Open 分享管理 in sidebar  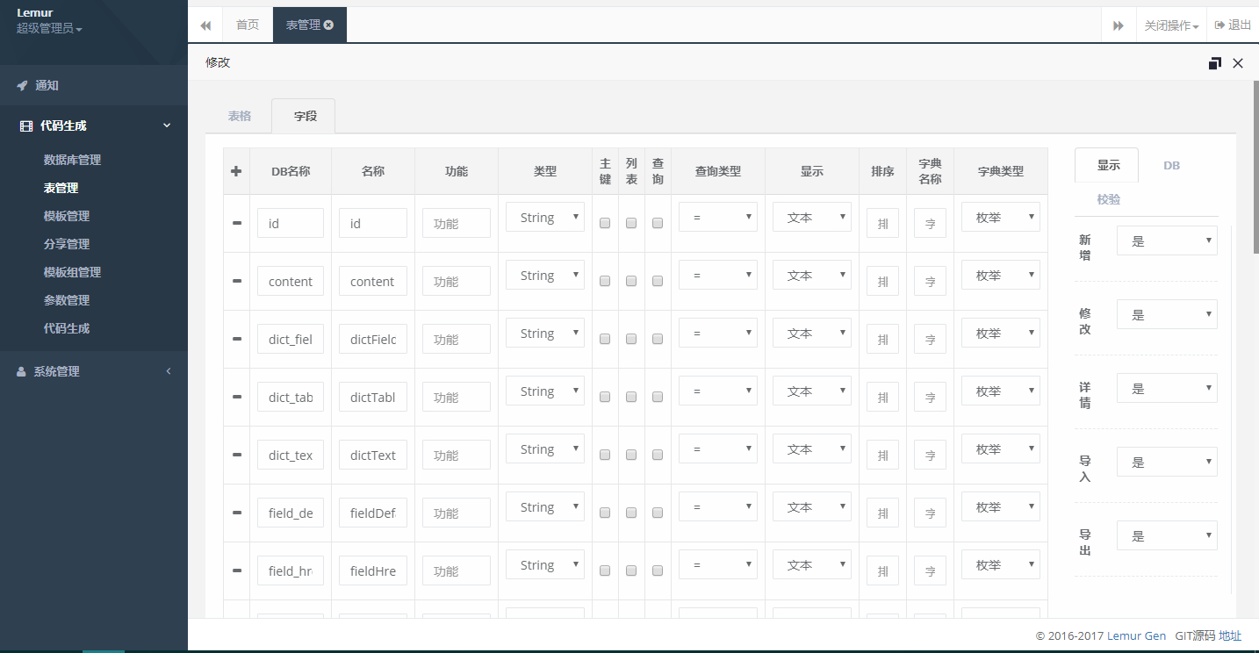pyautogui.click(x=67, y=244)
